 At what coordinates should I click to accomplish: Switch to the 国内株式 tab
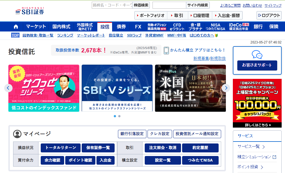click(61, 27)
